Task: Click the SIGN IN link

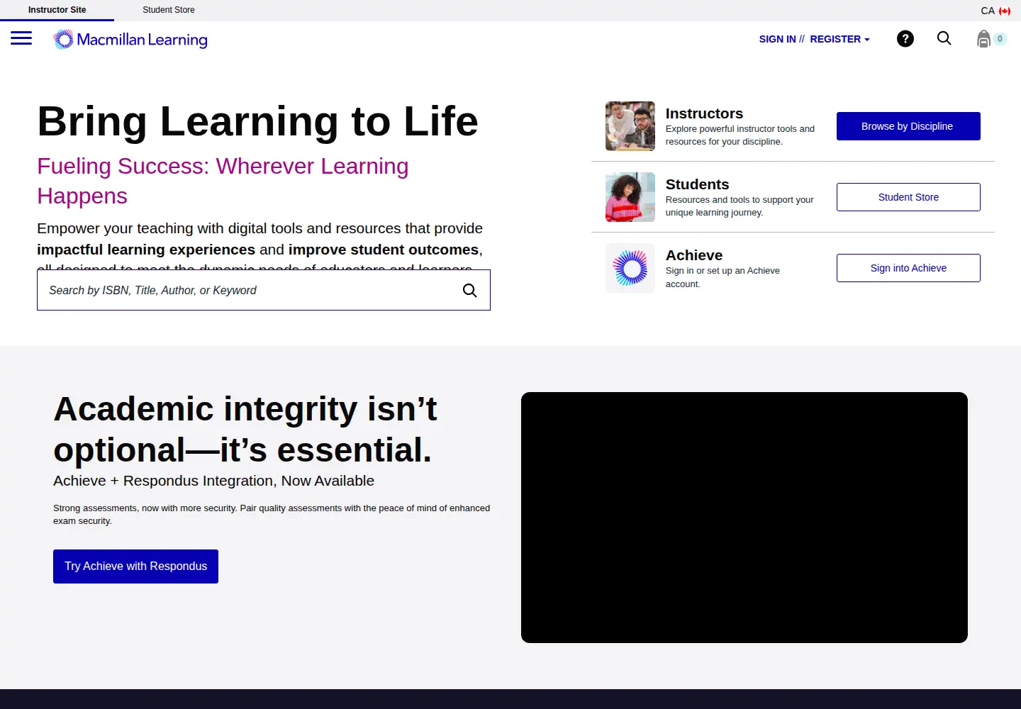Action: (777, 39)
